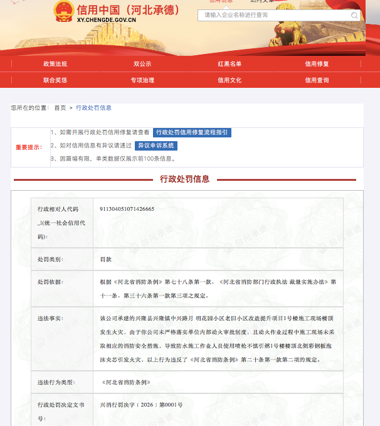Open the 双公示 menu
380x426 pixels.
[142, 64]
